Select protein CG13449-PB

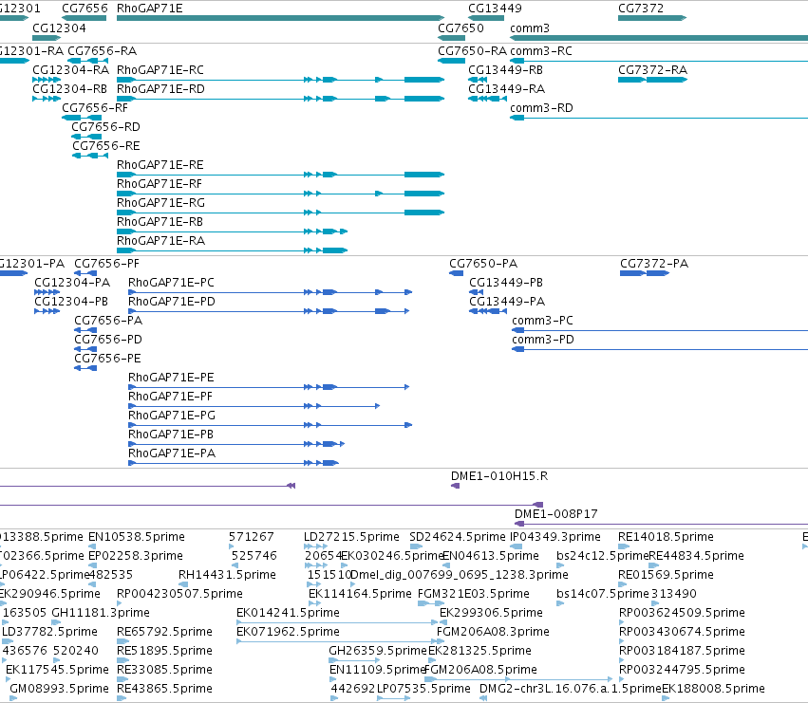point(476,292)
